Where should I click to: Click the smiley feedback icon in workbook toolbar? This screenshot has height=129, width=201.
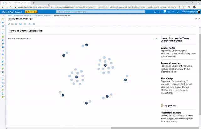34,24
